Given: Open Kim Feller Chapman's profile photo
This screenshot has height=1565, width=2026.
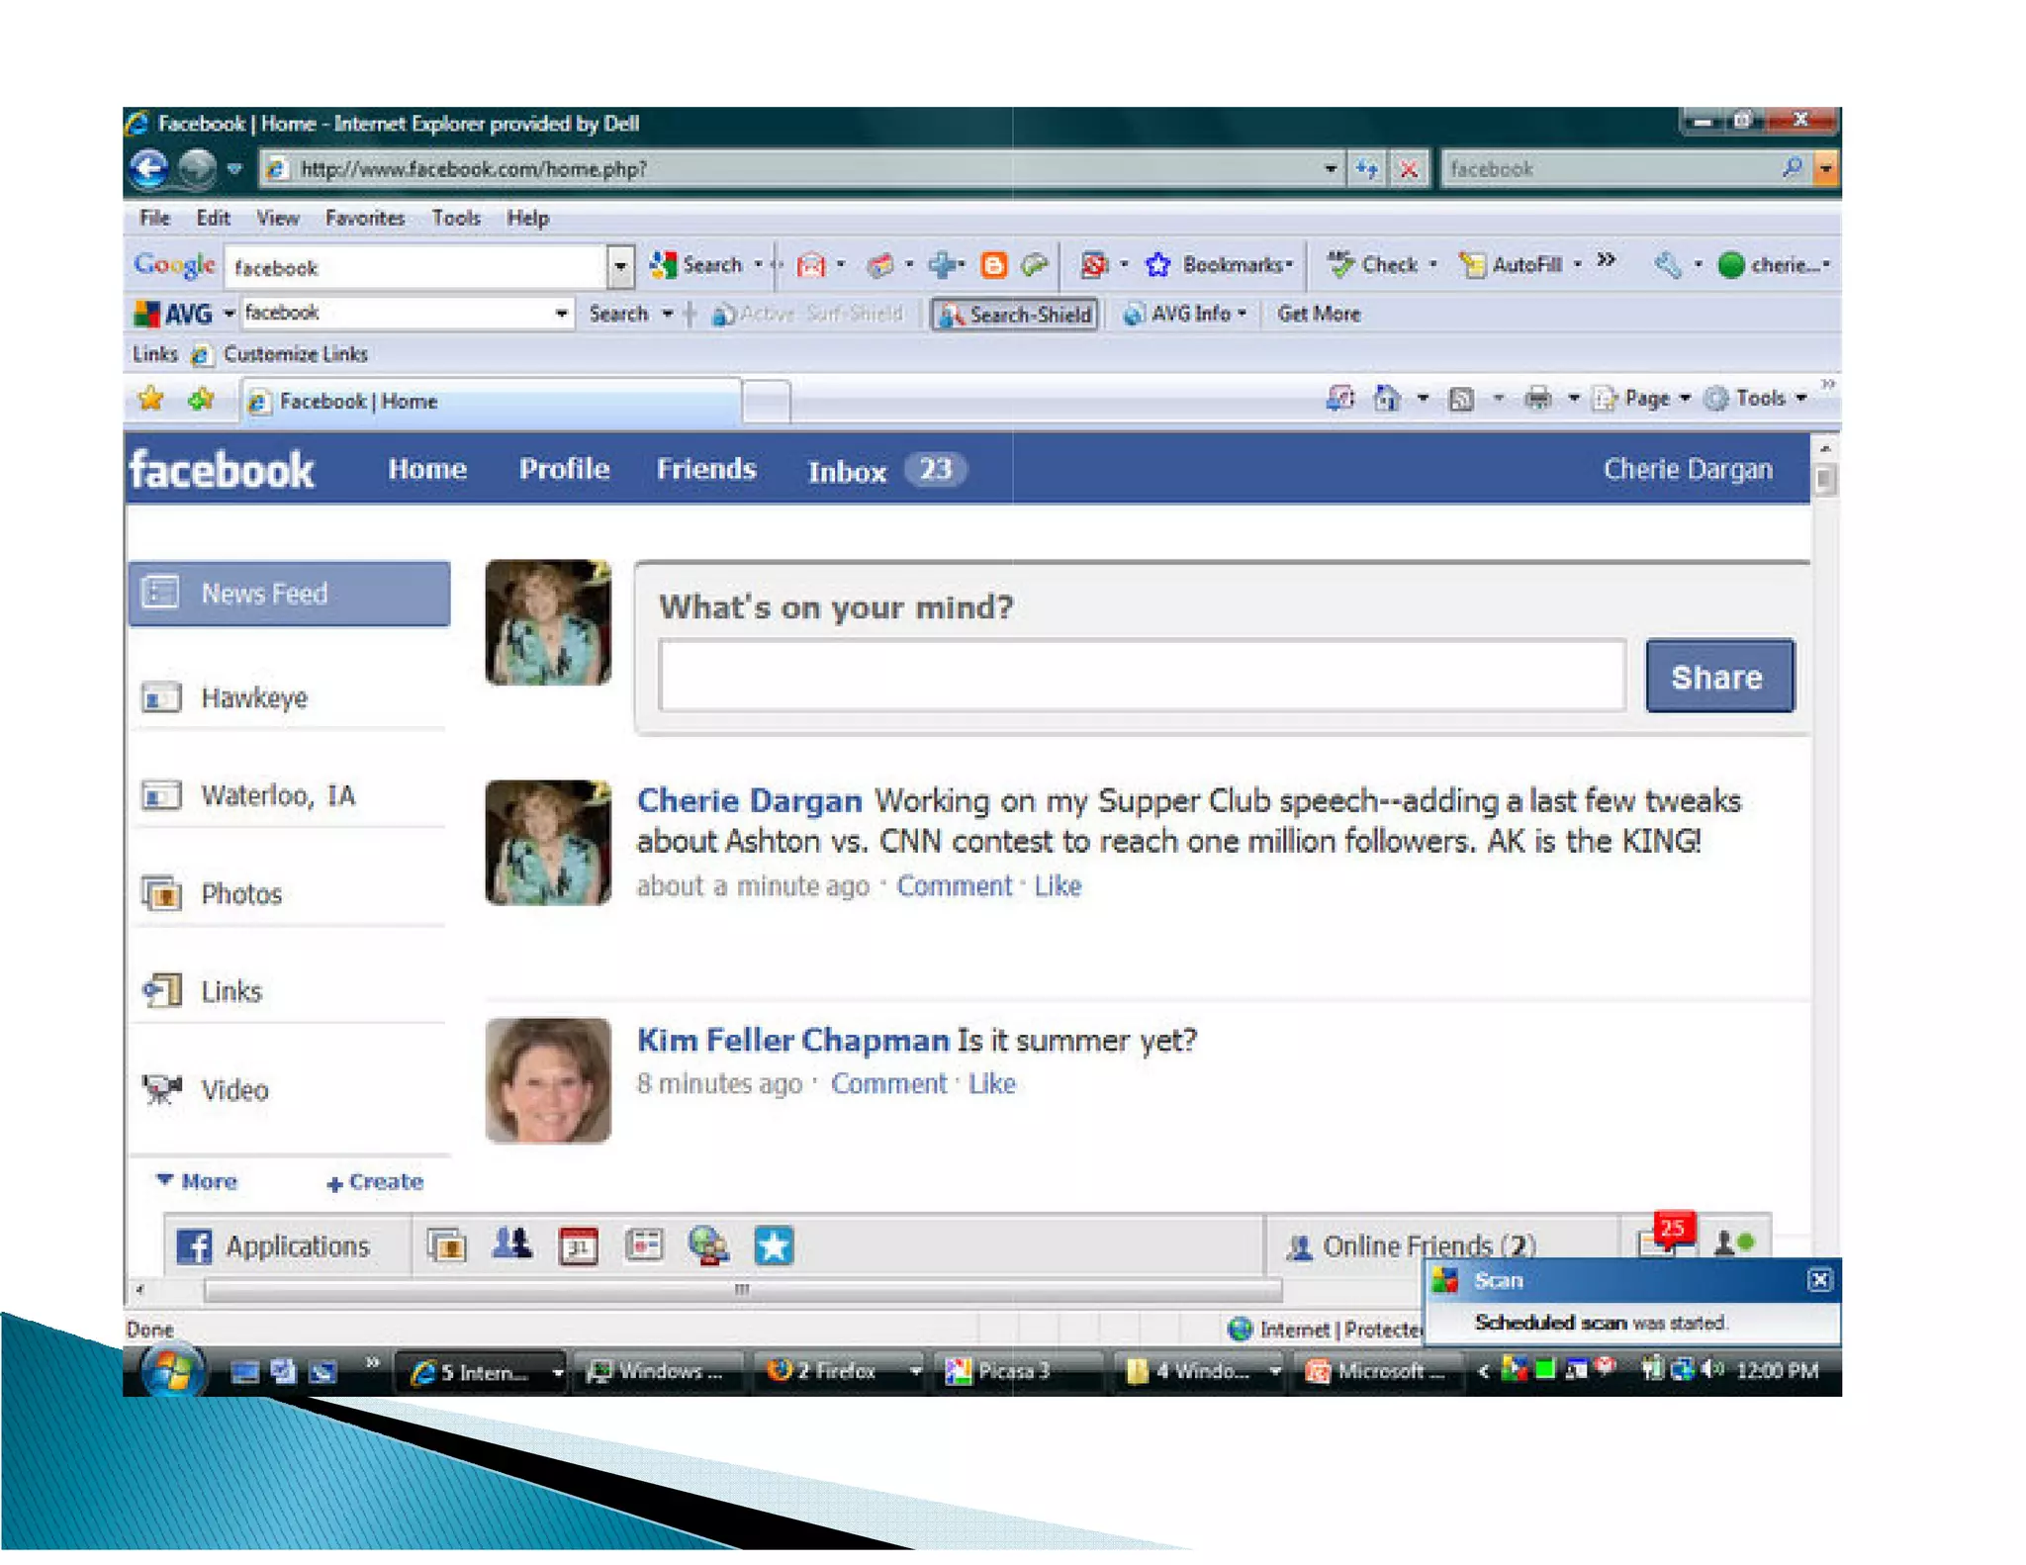Looking at the screenshot, I should 548,1080.
